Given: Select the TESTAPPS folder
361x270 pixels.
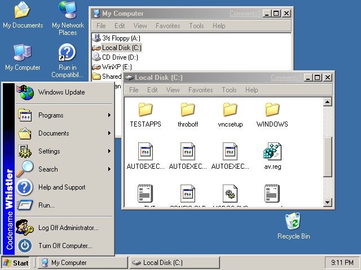Looking at the screenshot, I should [146, 115].
